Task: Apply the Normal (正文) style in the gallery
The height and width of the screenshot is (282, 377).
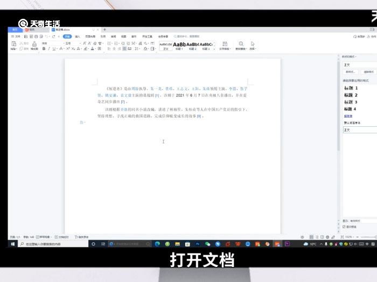Action: point(166,46)
